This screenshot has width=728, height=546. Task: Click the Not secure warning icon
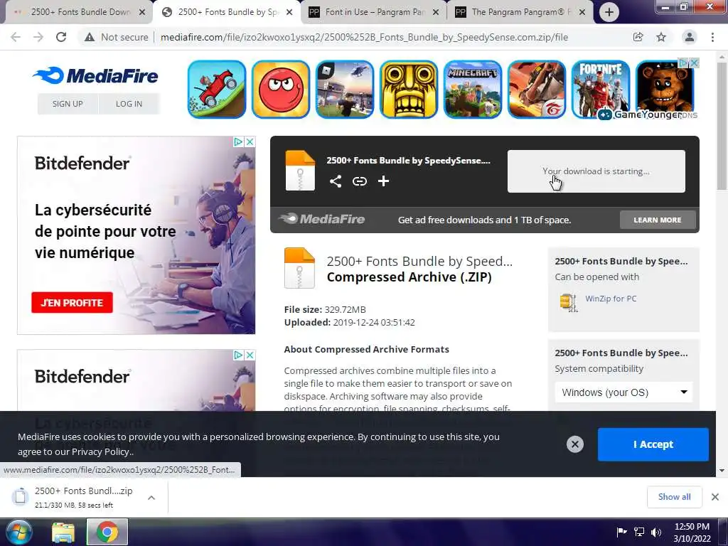[90, 37]
